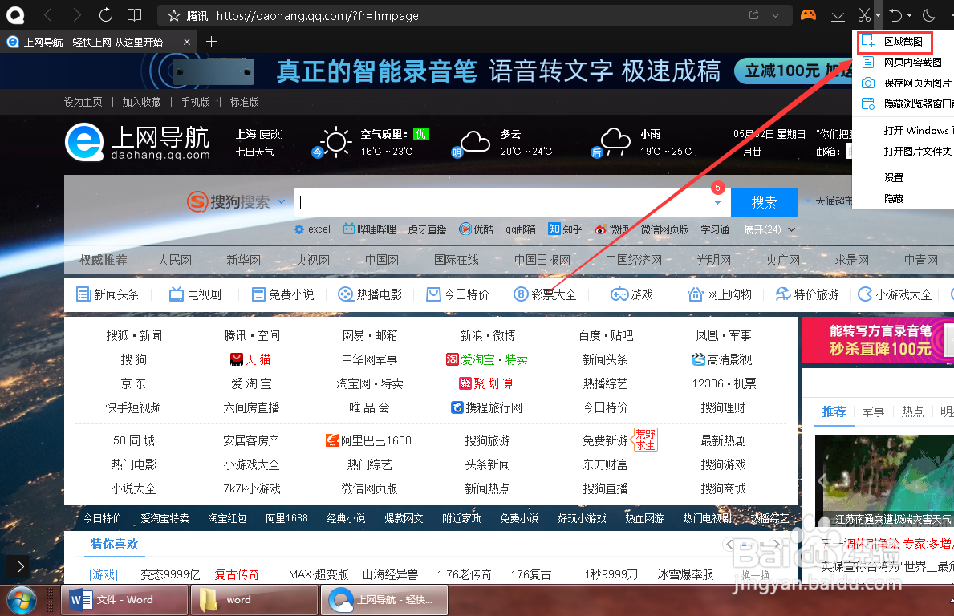
Task: Click the scissors screenshot icon
Action: point(864,15)
